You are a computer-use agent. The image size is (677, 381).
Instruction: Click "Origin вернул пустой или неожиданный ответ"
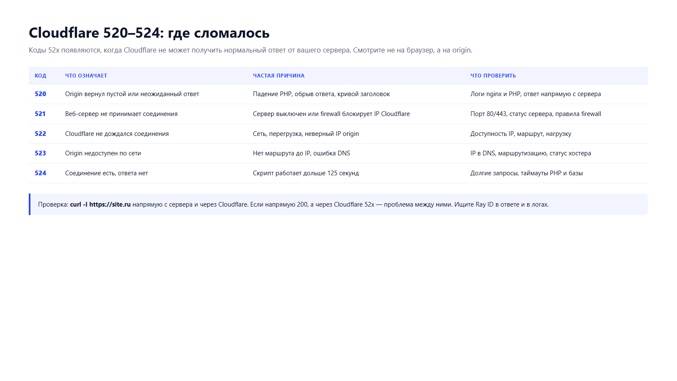[x=132, y=94]
